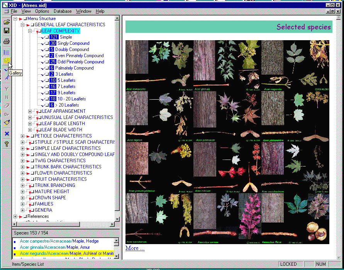Click the blue list view icon
The width and height of the screenshot is (344, 270).
[7, 52]
